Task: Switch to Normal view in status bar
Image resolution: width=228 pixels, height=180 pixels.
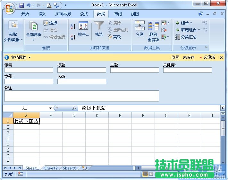Action: [145, 174]
